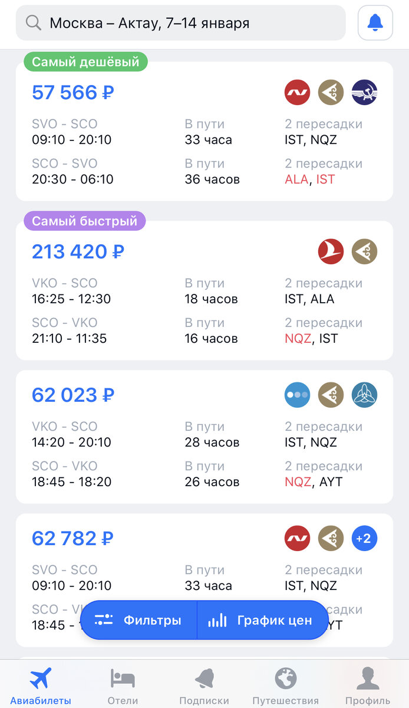Click the blue dotted airline logo on 62 023 ₽ card

297,395
